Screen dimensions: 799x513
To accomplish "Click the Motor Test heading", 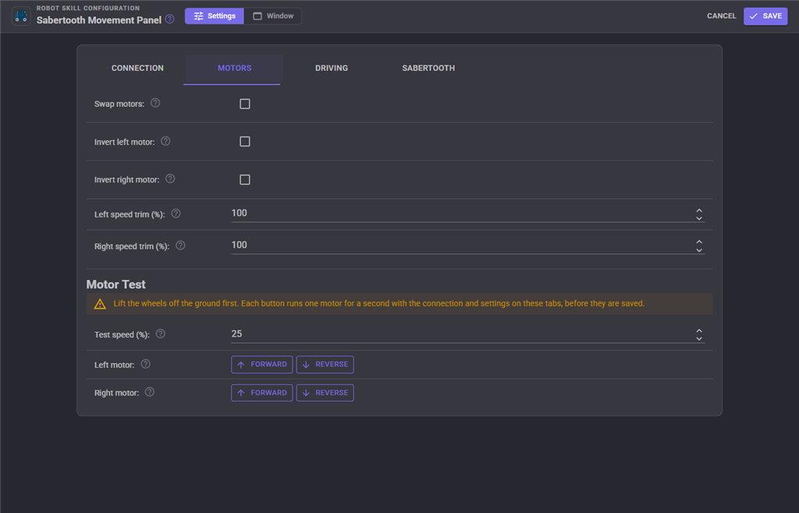I will tap(116, 285).
